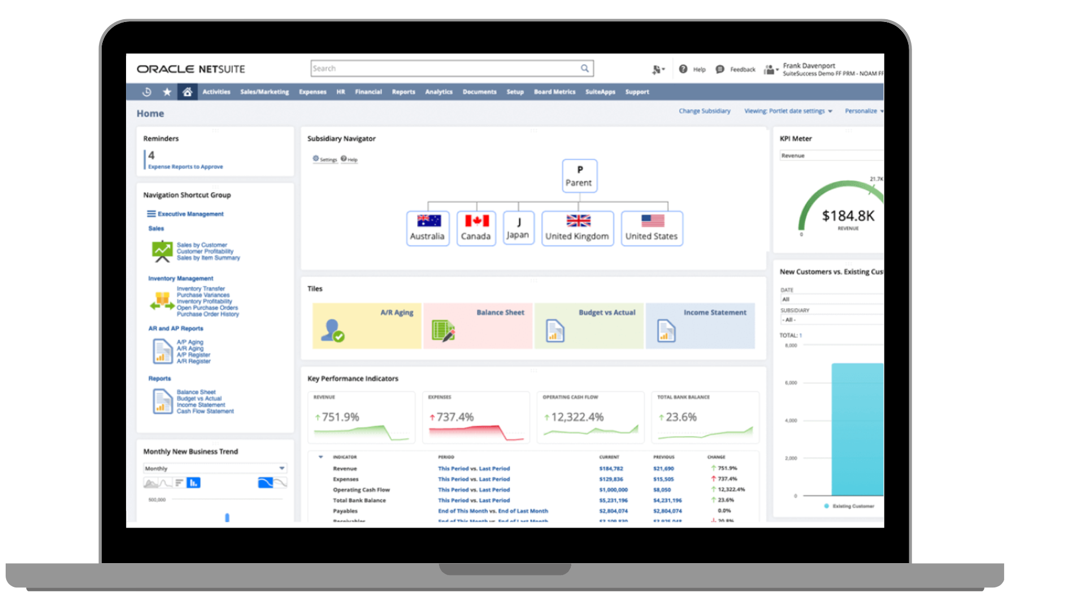The width and height of the screenshot is (1085, 610).
Task: Switch trend chart to horizontal bar type
Action: pyautogui.click(x=179, y=483)
